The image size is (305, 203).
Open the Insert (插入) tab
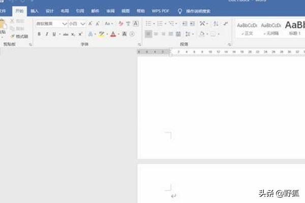pyautogui.click(x=35, y=11)
